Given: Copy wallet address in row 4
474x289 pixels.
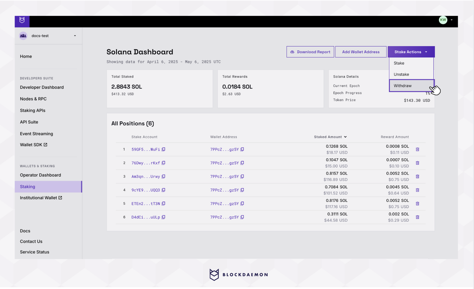Looking at the screenshot, I should tap(242, 190).
